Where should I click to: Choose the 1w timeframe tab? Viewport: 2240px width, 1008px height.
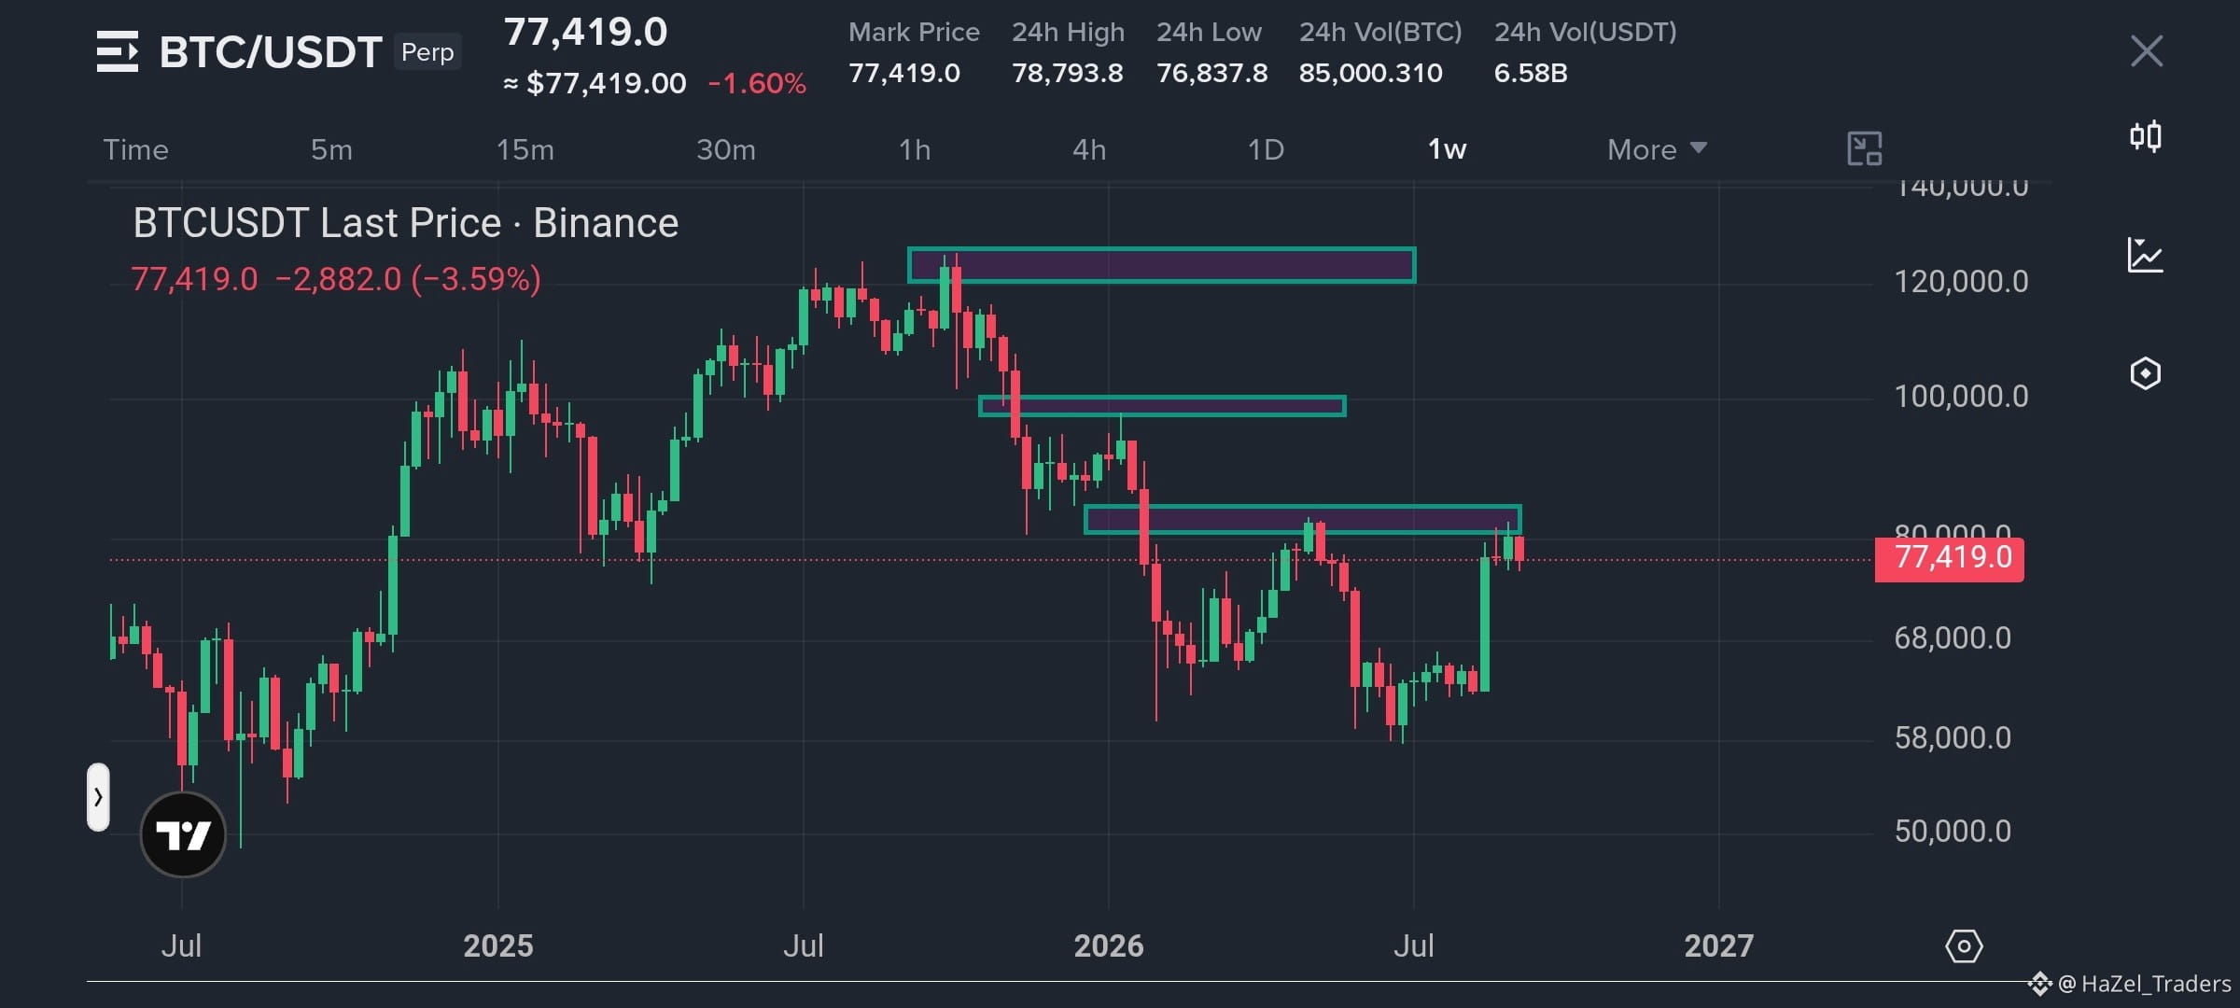(x=1447, y=149)
